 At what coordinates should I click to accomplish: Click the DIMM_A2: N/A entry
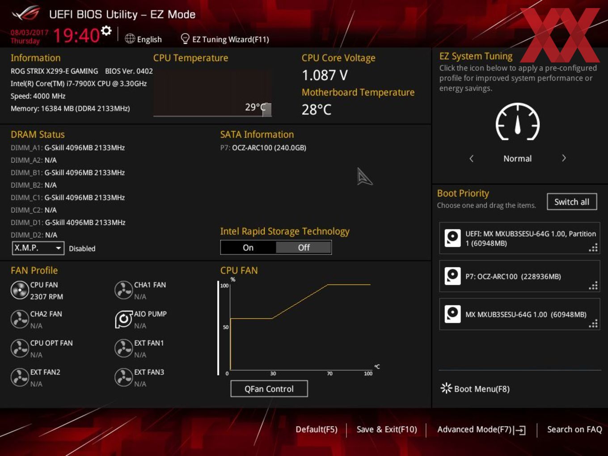(x=34, y=160)
